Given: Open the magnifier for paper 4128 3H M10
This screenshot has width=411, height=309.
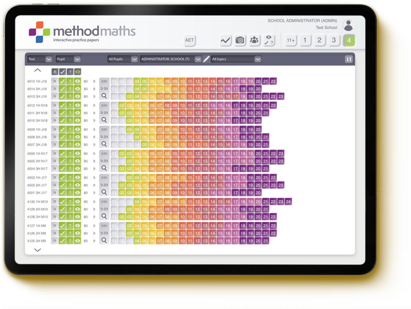Looking at the screenshot, I should point(104,217).
